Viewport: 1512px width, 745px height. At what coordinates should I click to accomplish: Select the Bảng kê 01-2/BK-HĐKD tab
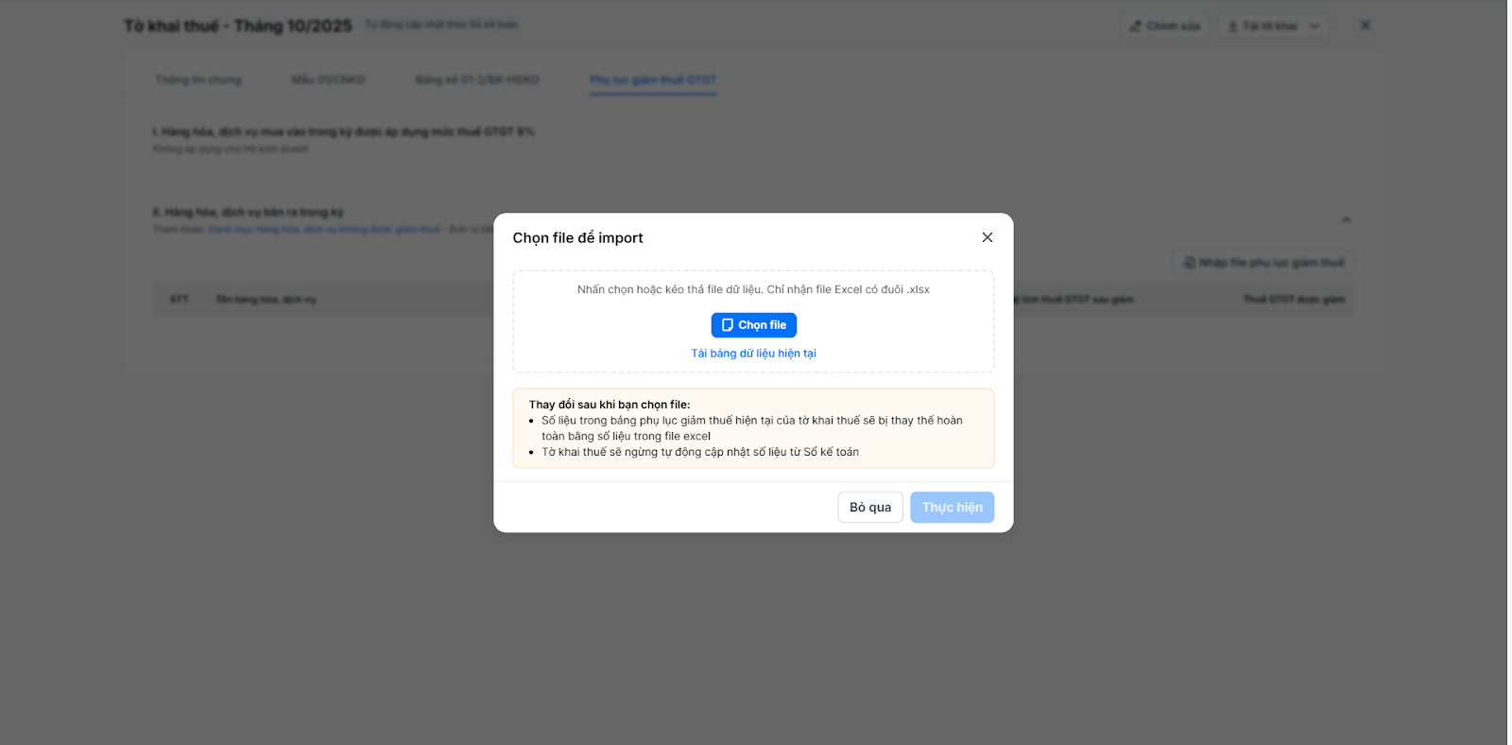click(477, 80)
